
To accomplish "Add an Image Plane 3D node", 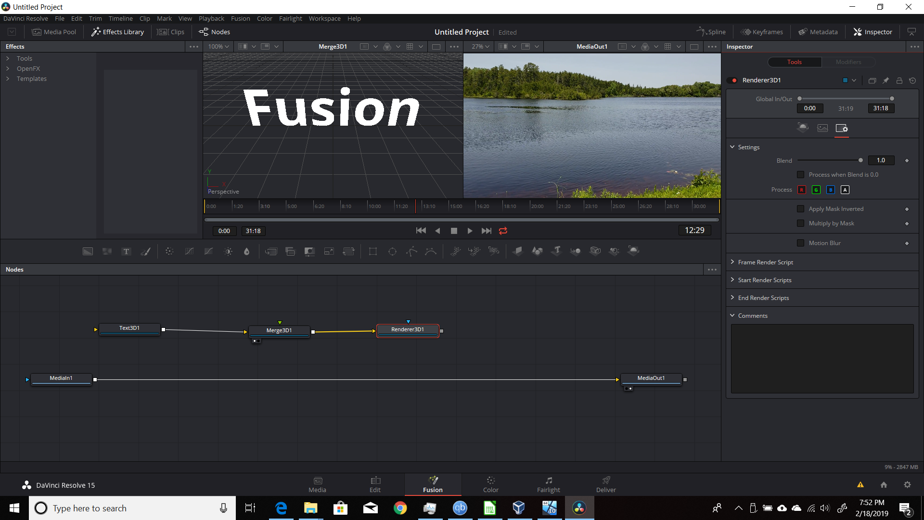I will pyautogui.click(x=518, y=251).
